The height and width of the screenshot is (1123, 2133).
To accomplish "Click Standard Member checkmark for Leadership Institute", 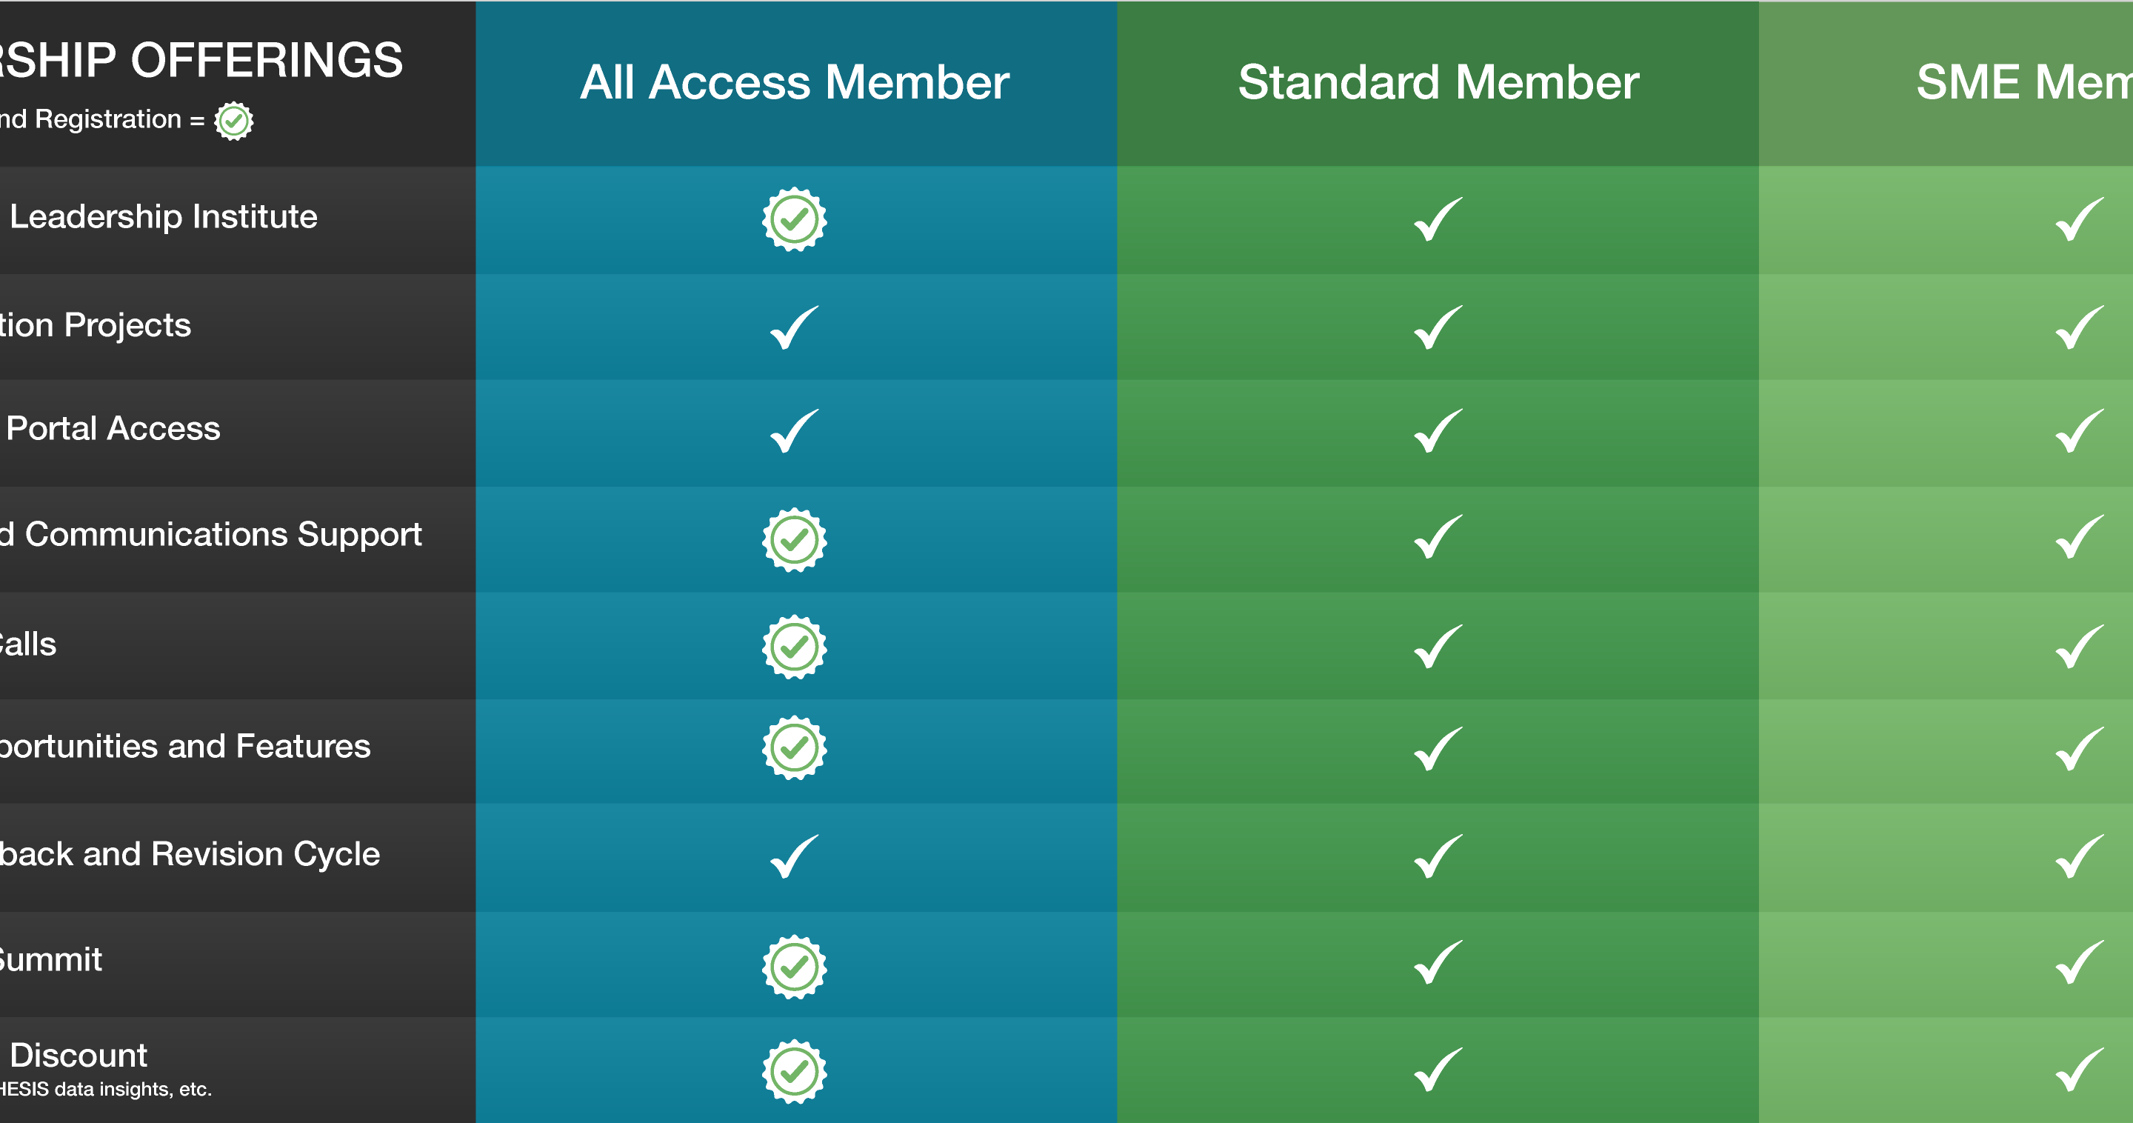I will [1438, 219].
